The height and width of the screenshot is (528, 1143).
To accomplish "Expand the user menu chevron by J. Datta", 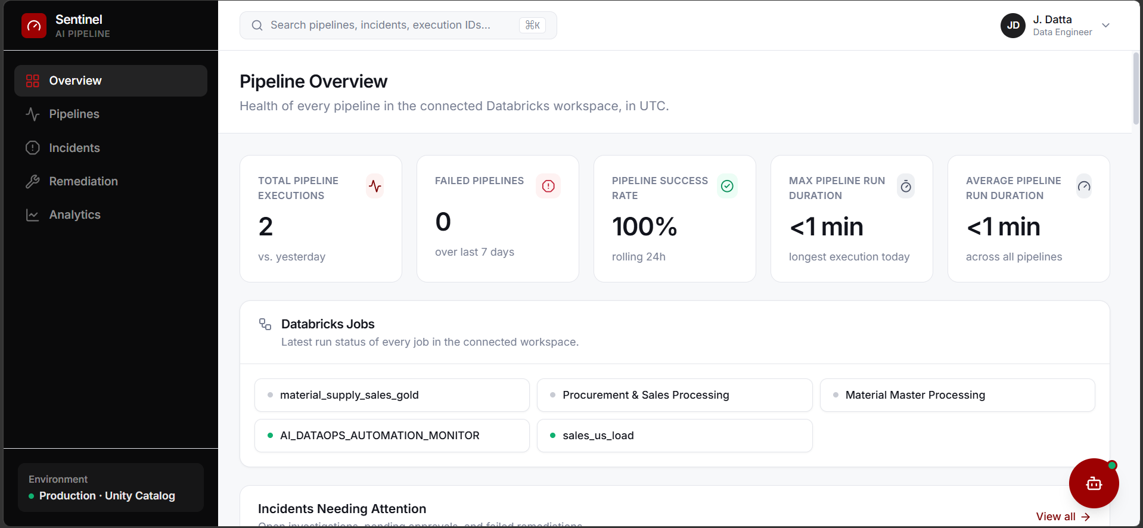I will pos(1106,26).
